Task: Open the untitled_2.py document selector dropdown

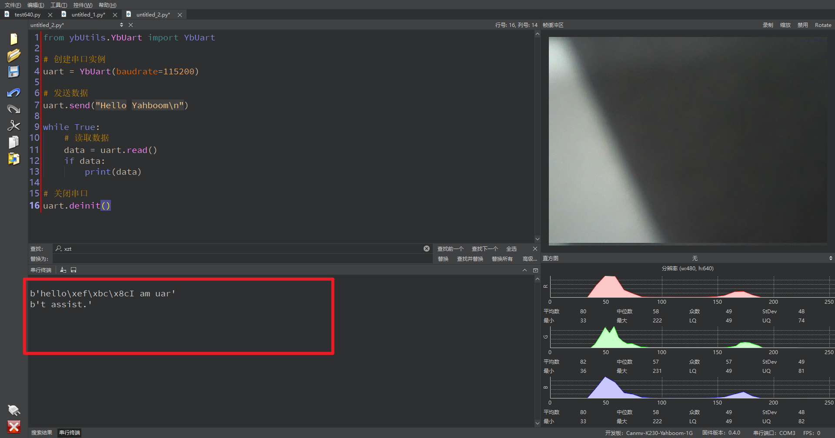Action: pyautogui.click(x=121, y=25)
